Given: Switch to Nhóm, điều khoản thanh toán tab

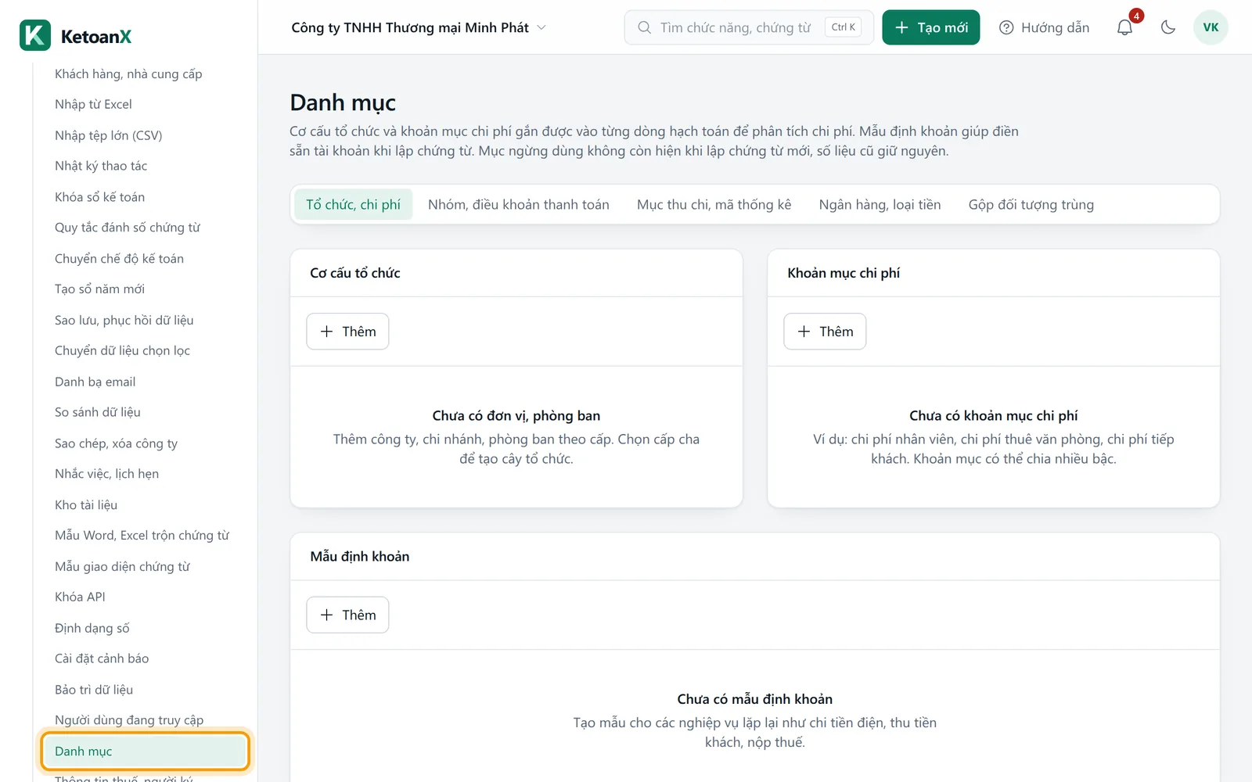Looking at the screenshot, I should coord(518,205).
